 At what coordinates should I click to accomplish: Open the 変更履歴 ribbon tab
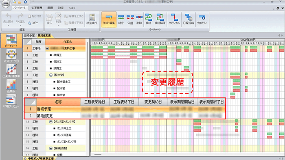tap(37, 8)
